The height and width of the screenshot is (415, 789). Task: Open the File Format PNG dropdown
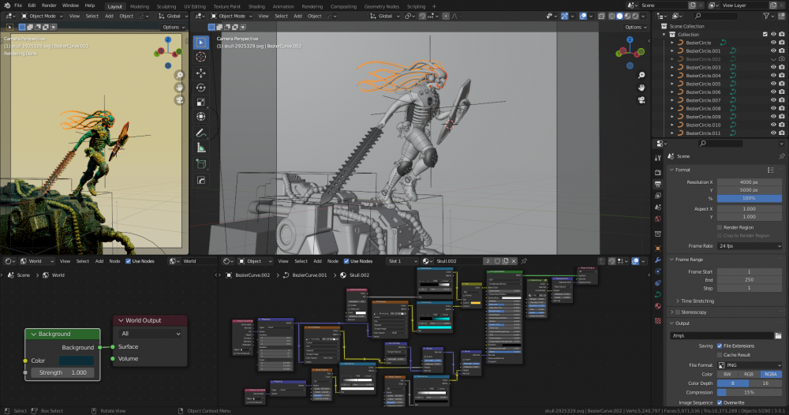[750, 365]
